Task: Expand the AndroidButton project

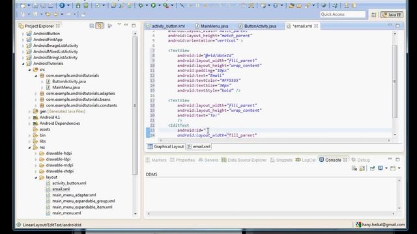Action: click(x=23, y=34)
